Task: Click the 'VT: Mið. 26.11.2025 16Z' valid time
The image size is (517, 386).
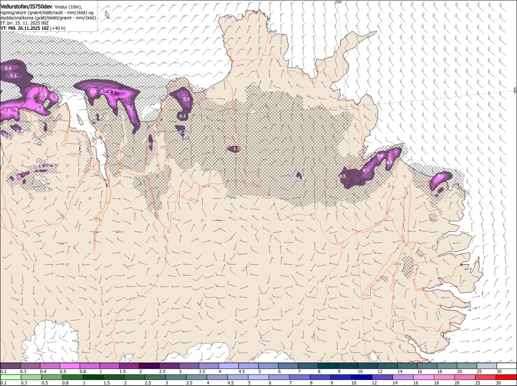Action: click(x=25, y=28)
